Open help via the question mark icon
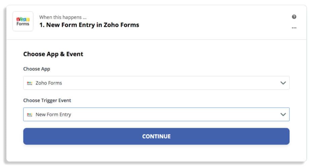311x168 pixels. point(294,17)
